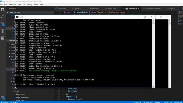Open errors and warnings count in status bar

pos(14,102)
